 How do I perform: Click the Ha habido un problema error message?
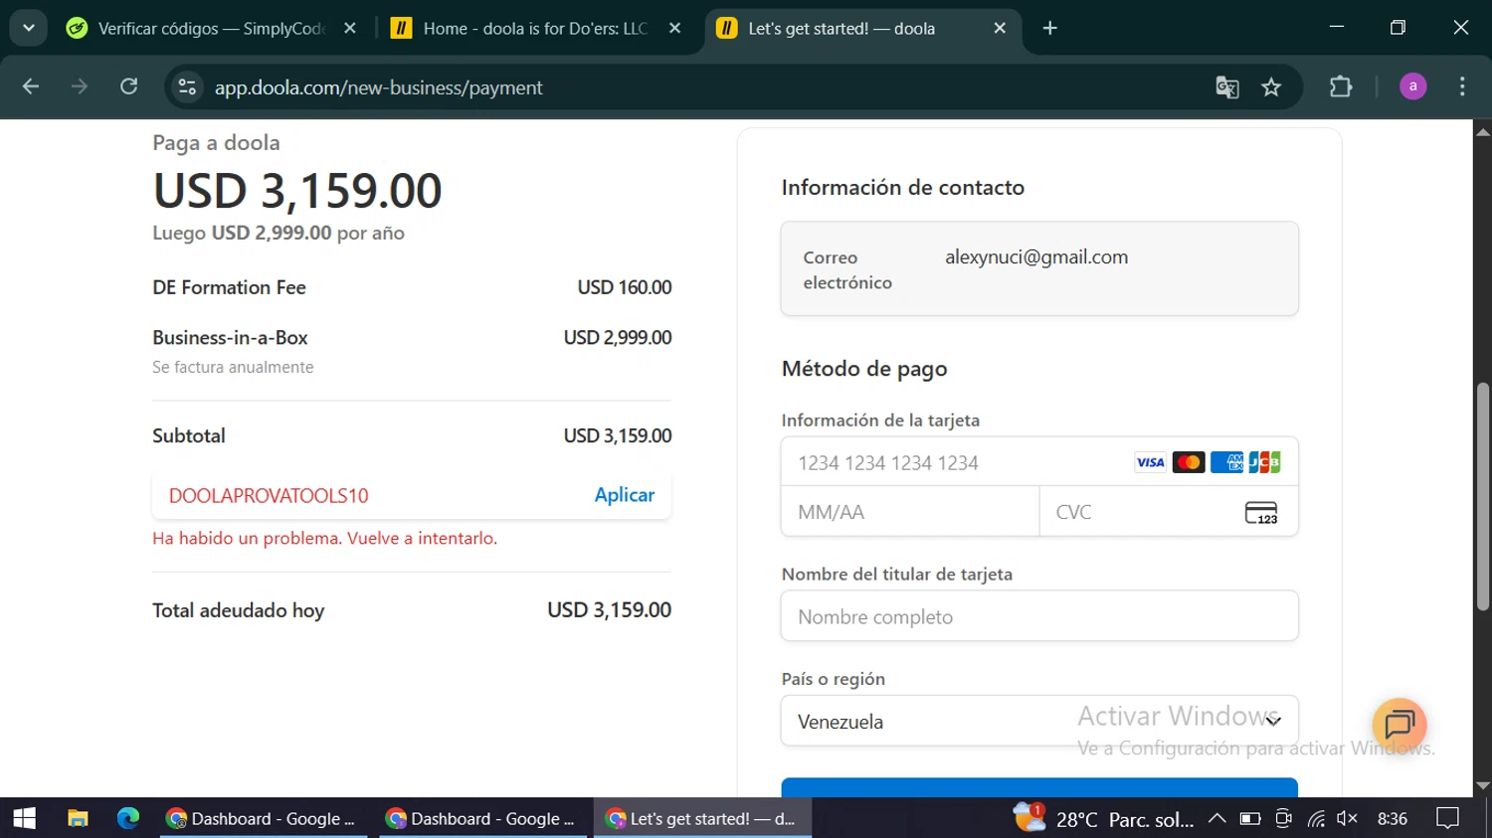(324, 538)
